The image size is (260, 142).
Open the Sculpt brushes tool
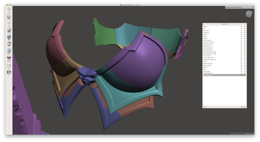click(x=9, y=31)
